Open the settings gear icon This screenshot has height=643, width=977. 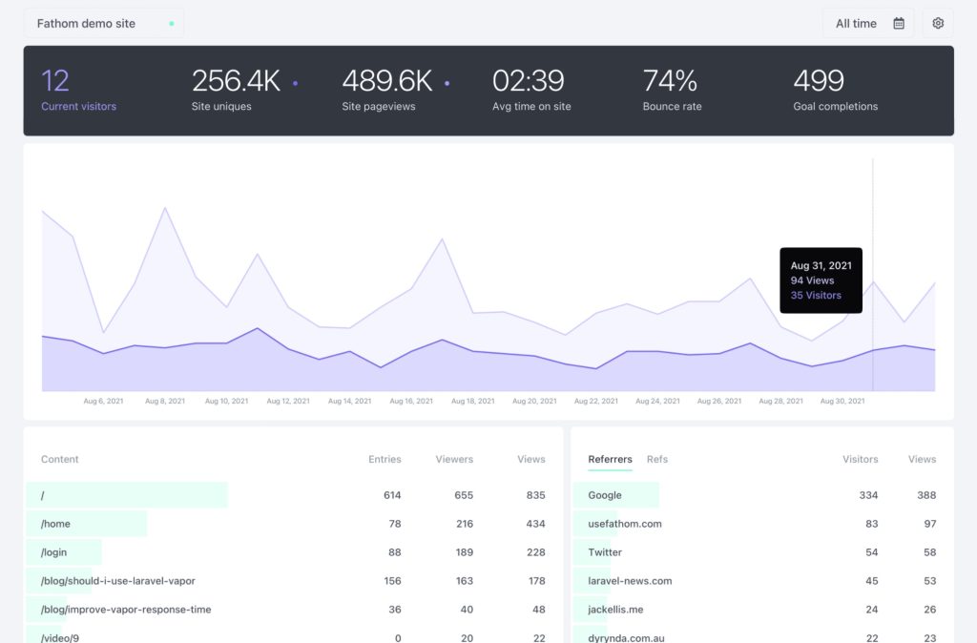click(x=938, y=24)
